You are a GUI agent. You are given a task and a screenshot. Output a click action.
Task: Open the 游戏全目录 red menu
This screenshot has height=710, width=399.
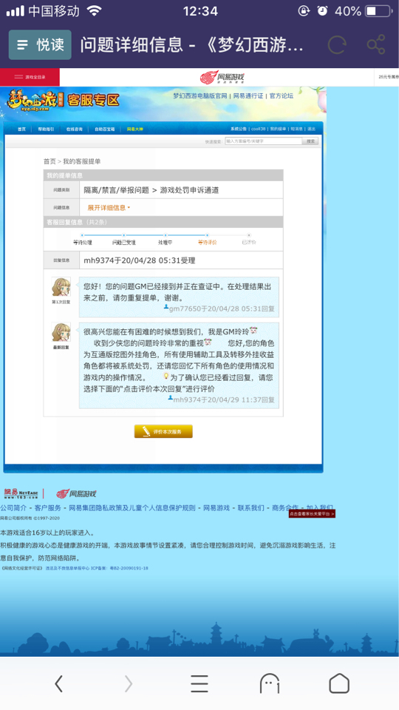click(30, 77)
